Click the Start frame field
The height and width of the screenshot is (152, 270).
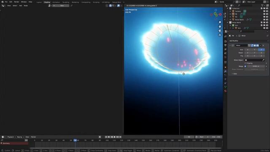[x=204, y=137]
